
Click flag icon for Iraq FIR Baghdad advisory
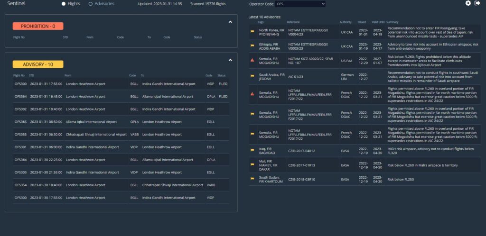tap(252, 150)
